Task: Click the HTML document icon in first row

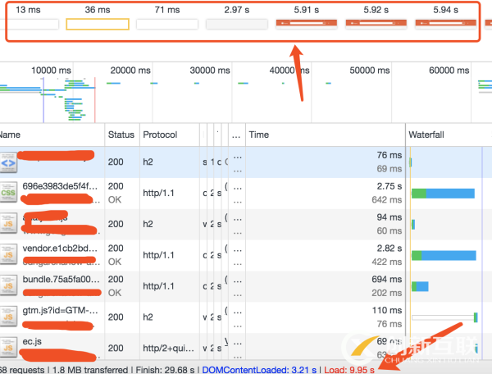Action: click(x=7, y=163)
